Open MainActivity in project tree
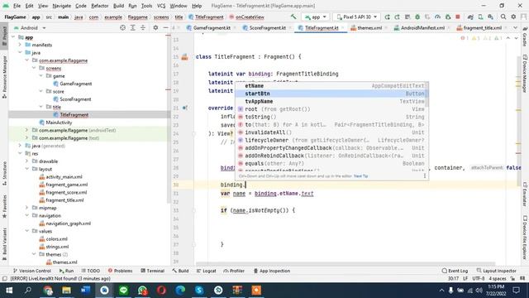The image size is (529, 298). pyautogui.click(x=59, y=123)
